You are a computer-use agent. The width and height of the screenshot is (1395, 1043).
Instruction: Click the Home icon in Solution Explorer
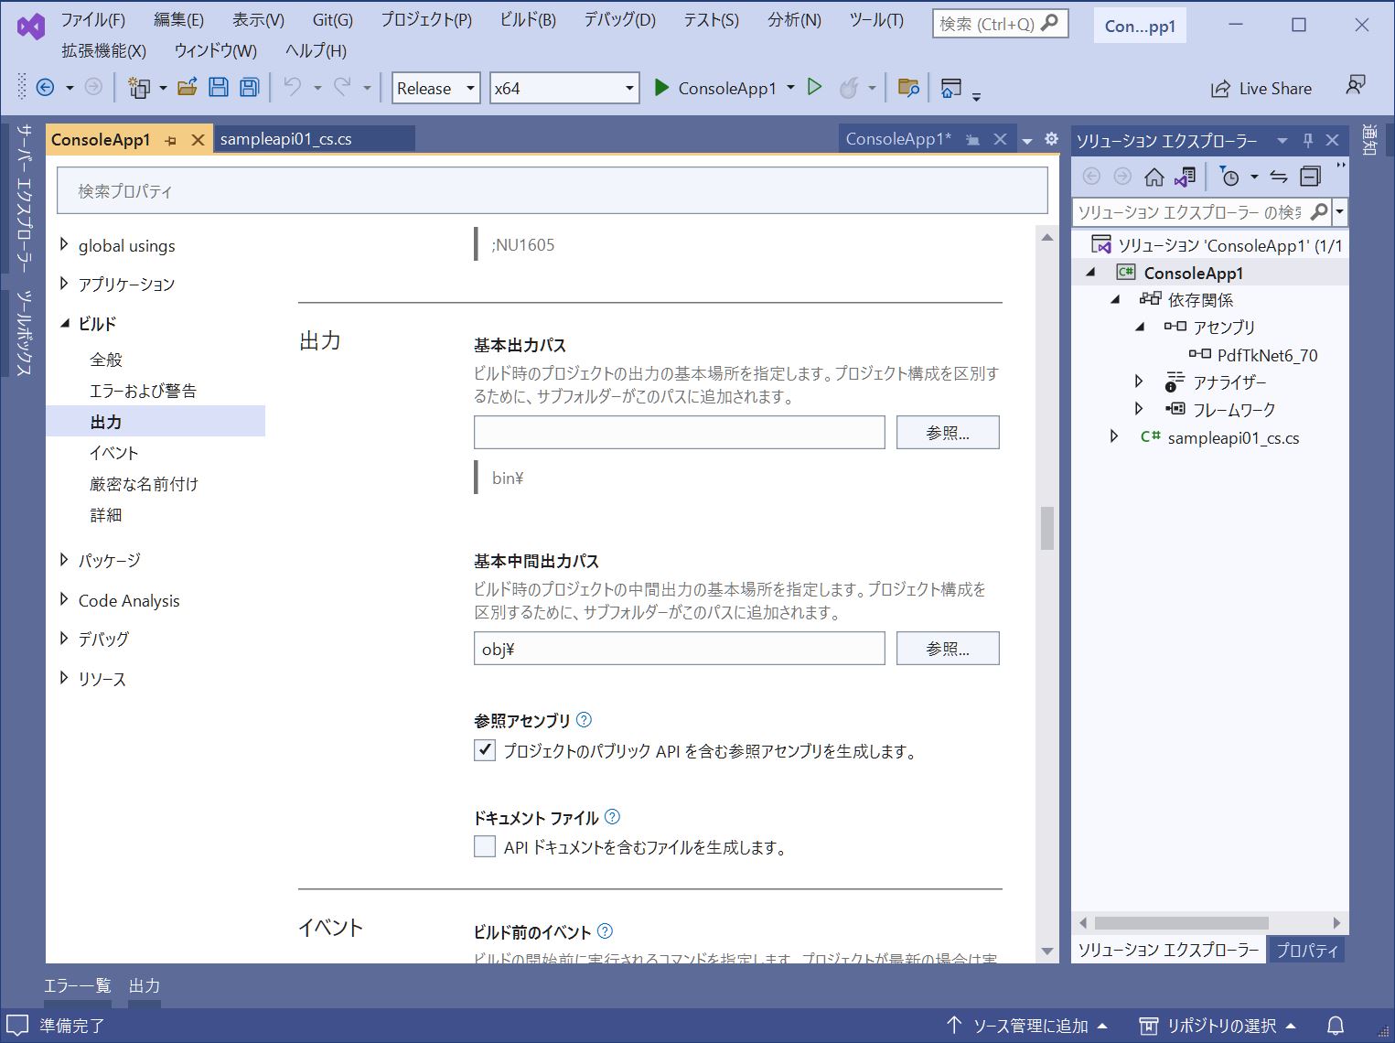coord(1154,177)
